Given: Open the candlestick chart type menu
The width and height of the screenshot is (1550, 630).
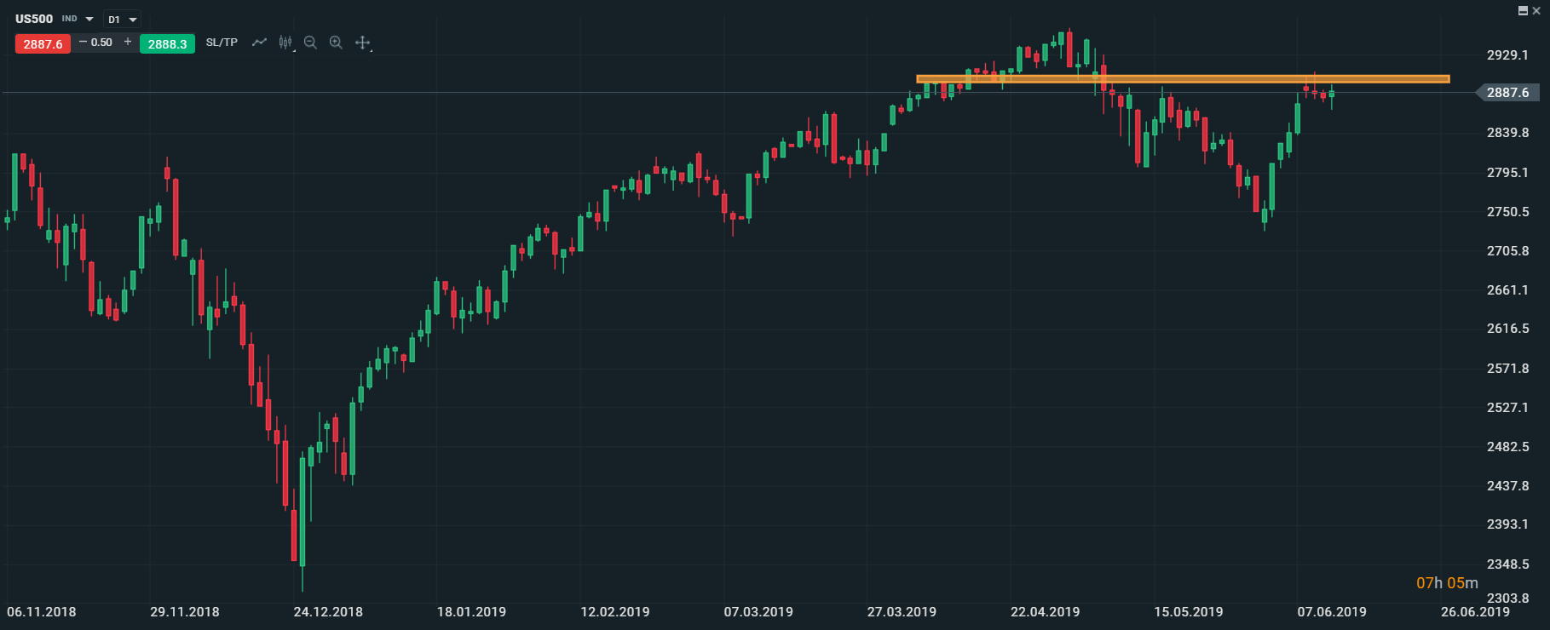Looking at the screenshot, I should click(x=285, y=43).
